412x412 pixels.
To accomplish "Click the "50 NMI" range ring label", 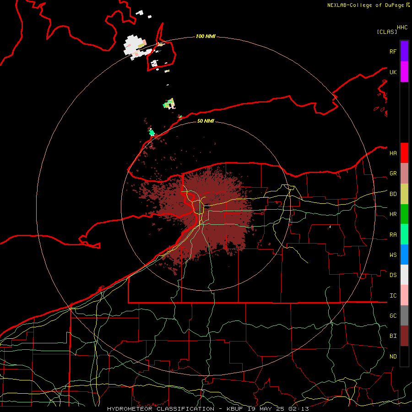I will pyautogui.click(x=206, y=121).
